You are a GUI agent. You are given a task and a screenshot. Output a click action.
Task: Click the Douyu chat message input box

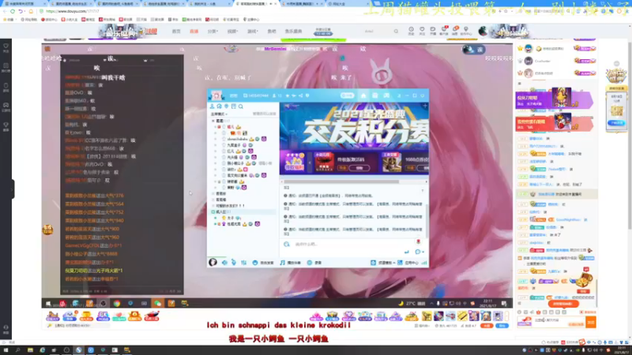(558, 322)
